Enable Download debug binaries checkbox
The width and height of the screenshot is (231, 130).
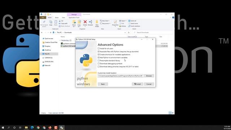coord(99,66)
